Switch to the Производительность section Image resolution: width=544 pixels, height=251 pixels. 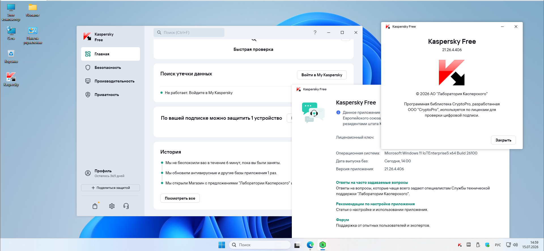pos(110,81)
